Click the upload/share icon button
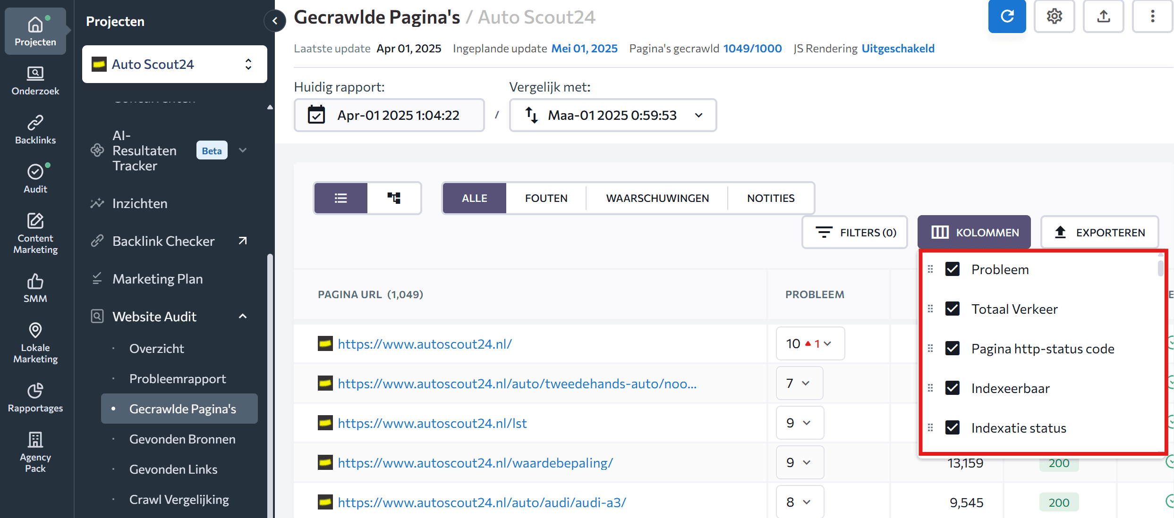1174x518 pixels. point(1103,17)
